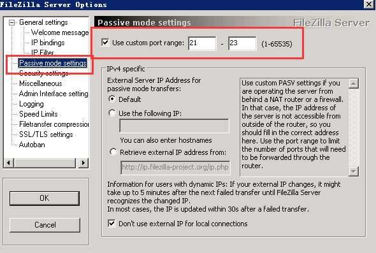
Task: Open the Speed Limits page
Action: point(38,114)
